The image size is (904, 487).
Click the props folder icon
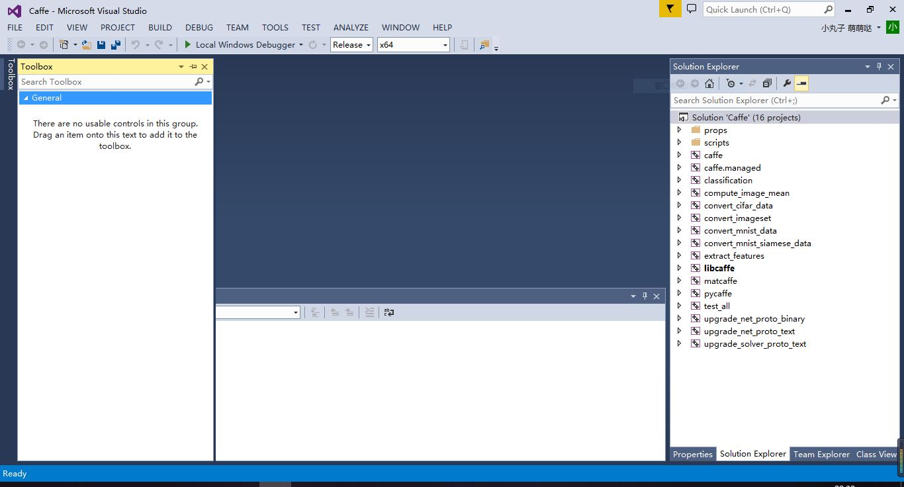pos(696,130)
